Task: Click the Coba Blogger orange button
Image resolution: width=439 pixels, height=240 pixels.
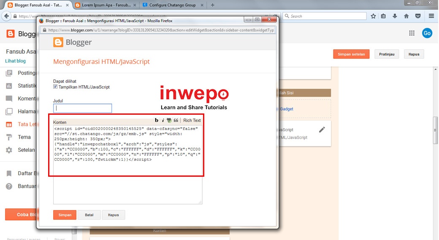Action: pyautogui.click(x=21, y=215)
